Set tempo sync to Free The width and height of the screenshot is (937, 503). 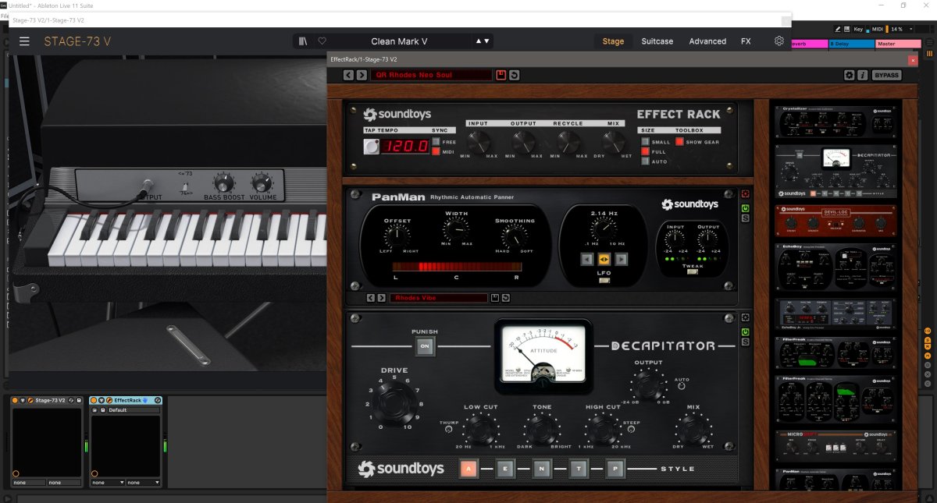(436, 141)
